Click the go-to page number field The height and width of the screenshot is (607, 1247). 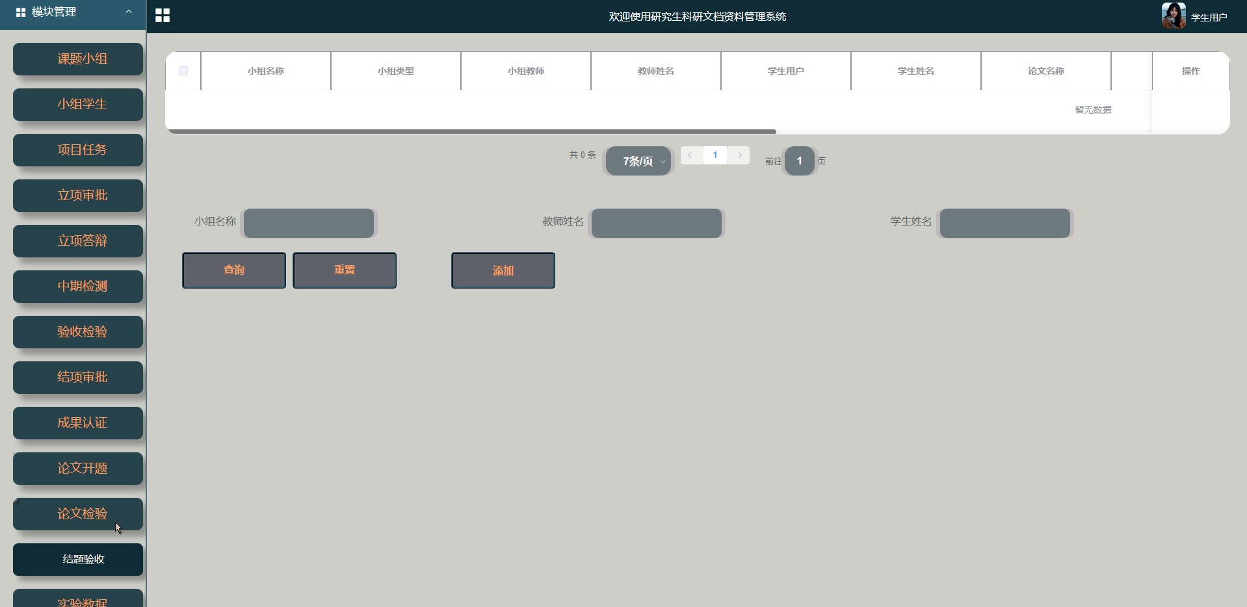pos(800,161)
